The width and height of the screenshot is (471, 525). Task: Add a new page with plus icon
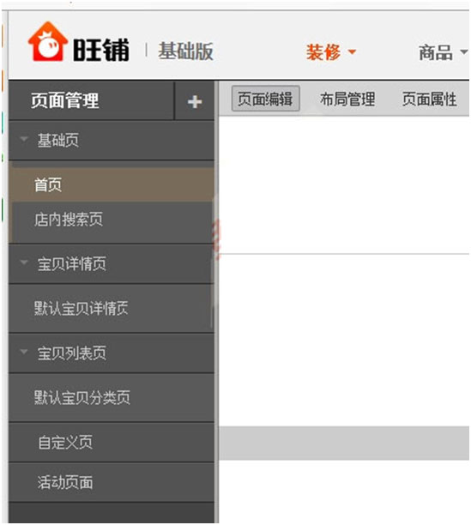[x=195, y=102]
